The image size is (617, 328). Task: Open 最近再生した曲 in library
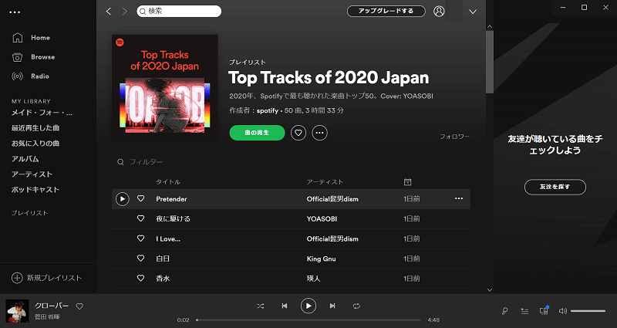(35, 128)
